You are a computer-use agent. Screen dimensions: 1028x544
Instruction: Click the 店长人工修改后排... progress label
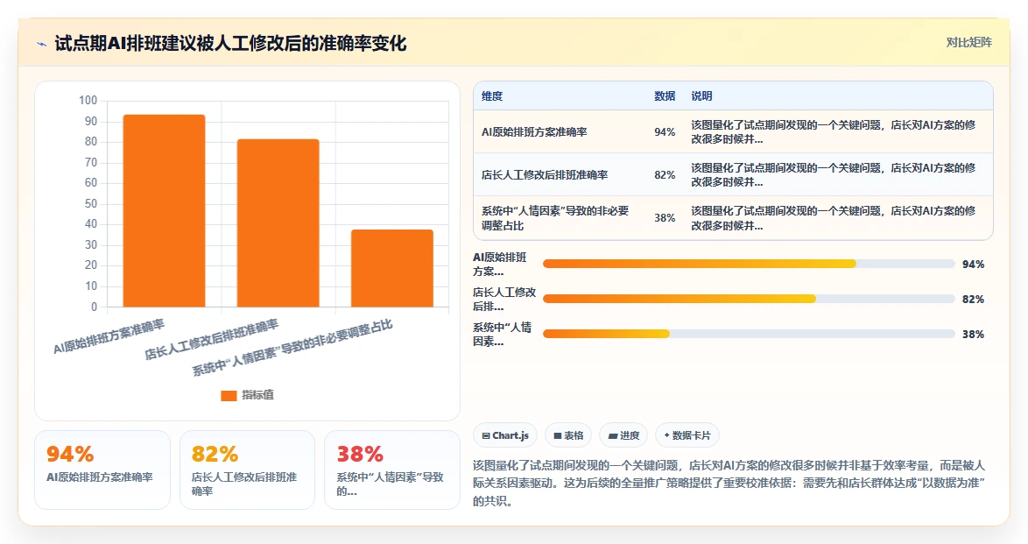[x=504, y=299]
